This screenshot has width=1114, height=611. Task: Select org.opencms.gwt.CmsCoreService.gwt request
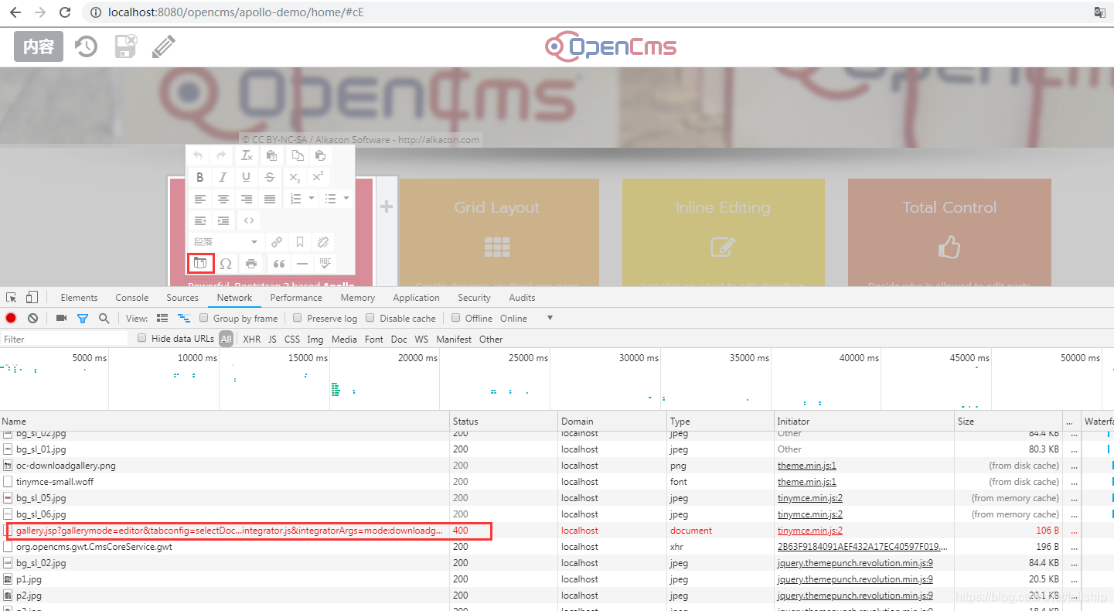tap(557, 547)
